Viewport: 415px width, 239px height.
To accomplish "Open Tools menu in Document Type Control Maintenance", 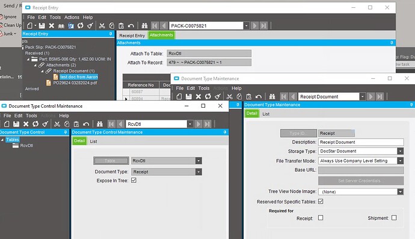I will 31,116.
